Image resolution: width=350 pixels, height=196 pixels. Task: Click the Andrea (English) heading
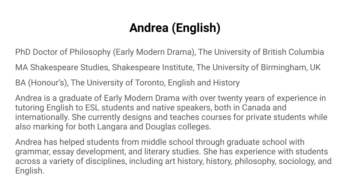(175, 28)
